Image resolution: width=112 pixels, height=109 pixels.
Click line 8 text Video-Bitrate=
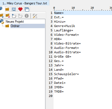[67, 43]
